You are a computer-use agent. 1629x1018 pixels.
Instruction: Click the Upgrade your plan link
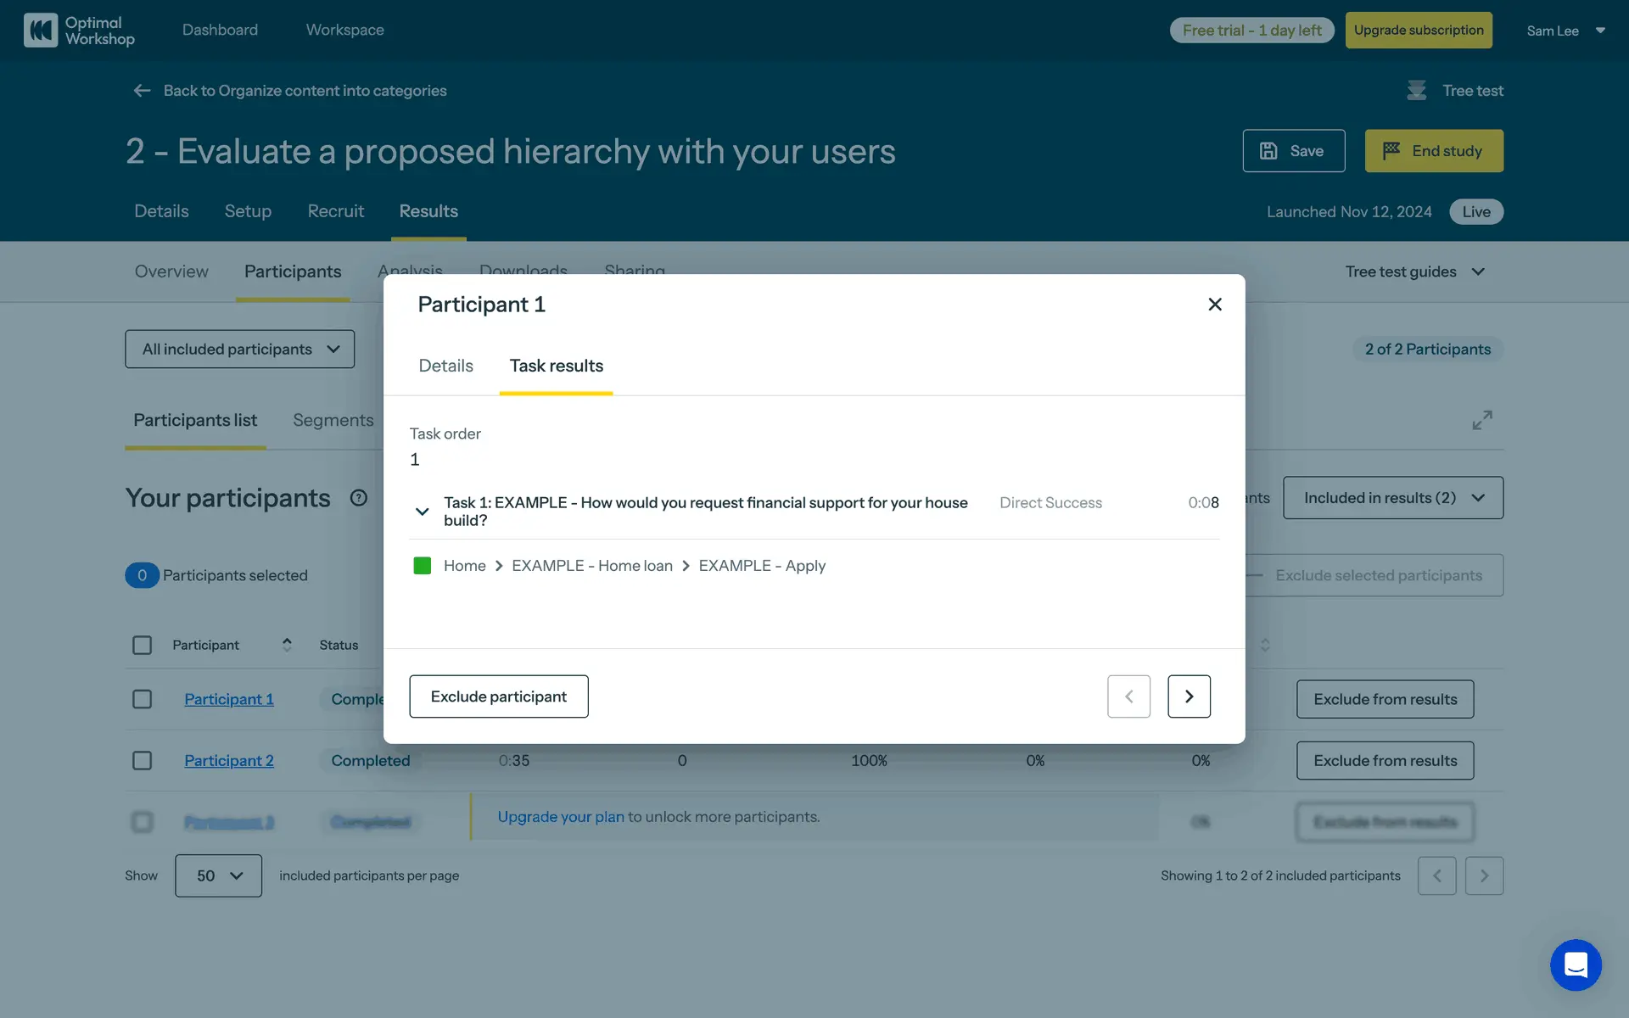pyautogui.click(x=560, y=817)
